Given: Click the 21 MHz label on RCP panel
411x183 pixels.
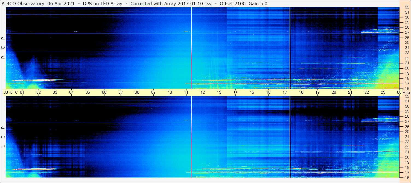Looking at the screenshot, I should click(x=407, y=63).
